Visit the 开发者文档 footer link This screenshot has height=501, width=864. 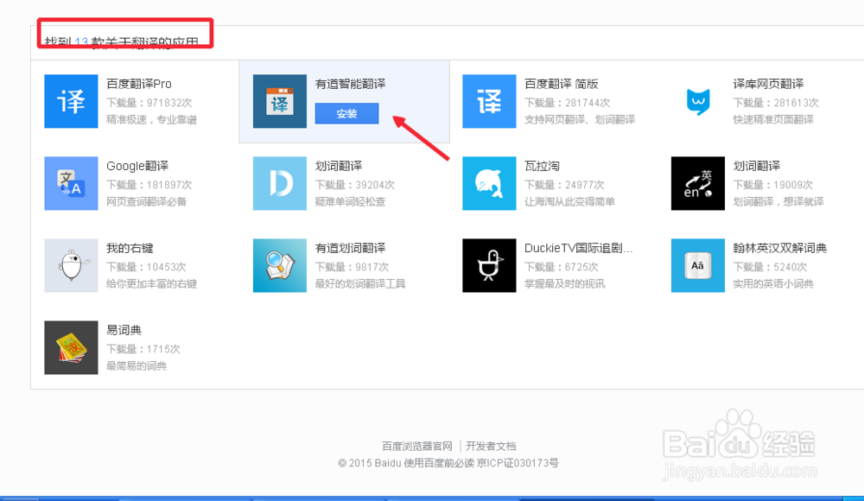point(491,446)
